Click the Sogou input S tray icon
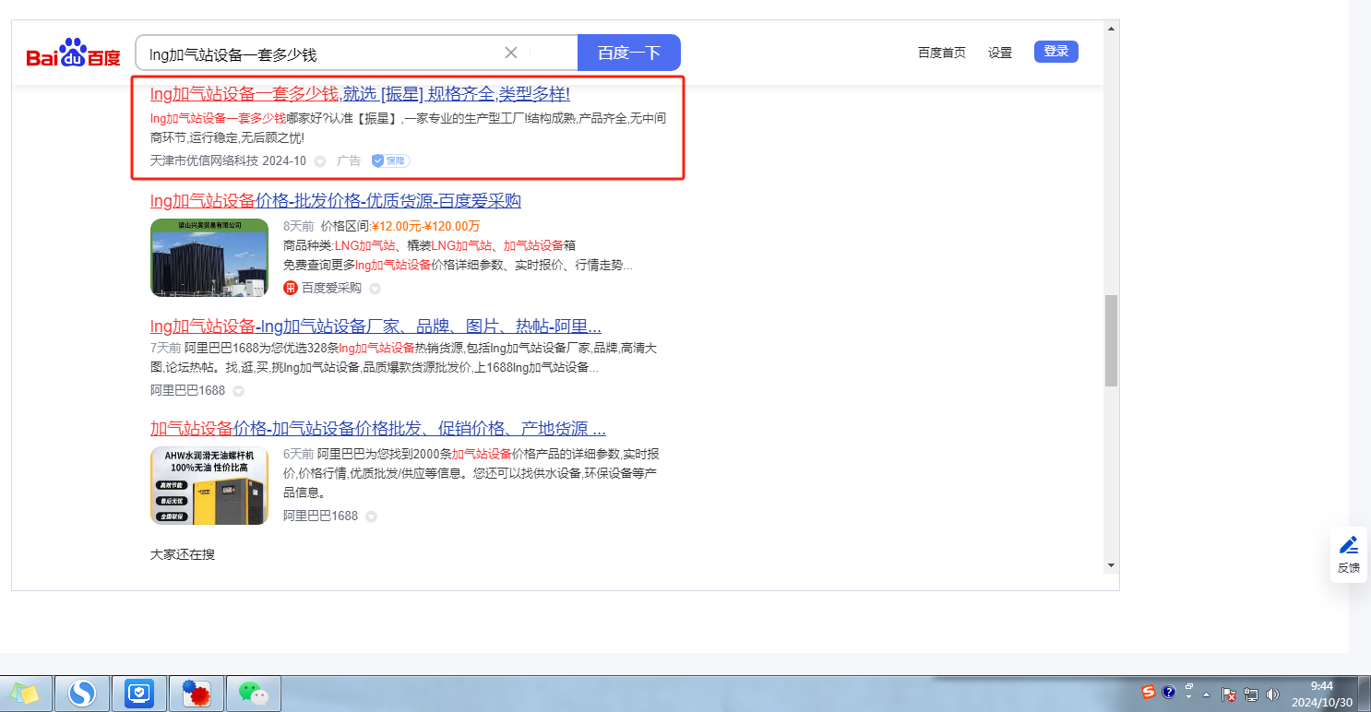This screenshot has width=1371, height=712. click(x=1149, y=692)
